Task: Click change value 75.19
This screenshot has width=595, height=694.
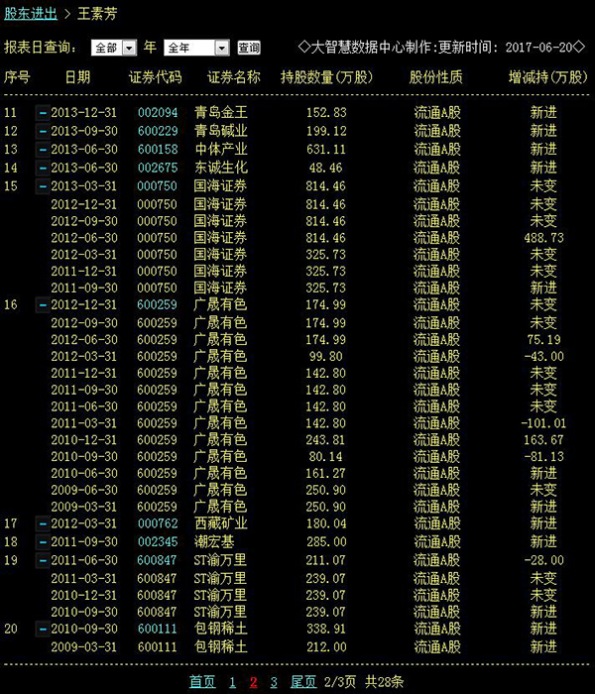Action: pyautogui.click(x=544, y=340)
